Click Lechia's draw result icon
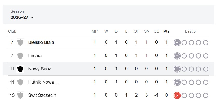Viewport: 218px width, 109px height. coord(177,56)
